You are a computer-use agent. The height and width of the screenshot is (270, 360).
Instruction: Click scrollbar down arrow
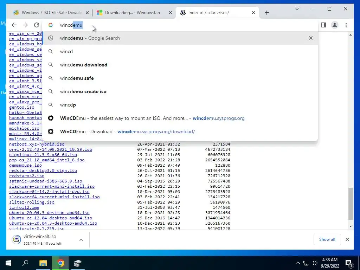pyautogui.click(x=351, y=226)
